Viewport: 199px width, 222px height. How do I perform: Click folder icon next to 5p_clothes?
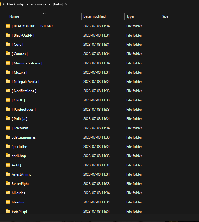click(8, 146)
